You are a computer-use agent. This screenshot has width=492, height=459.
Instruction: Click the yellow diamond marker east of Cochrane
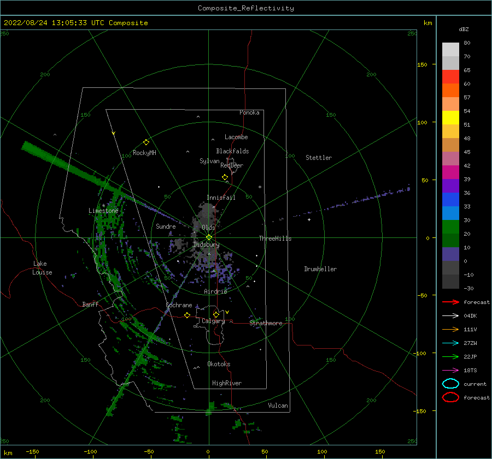[188, 315]
